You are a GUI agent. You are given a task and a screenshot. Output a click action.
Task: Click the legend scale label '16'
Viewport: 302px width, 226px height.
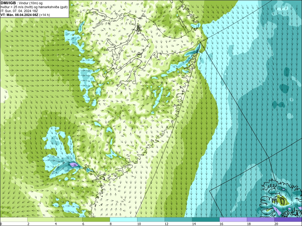click(221, 224)
